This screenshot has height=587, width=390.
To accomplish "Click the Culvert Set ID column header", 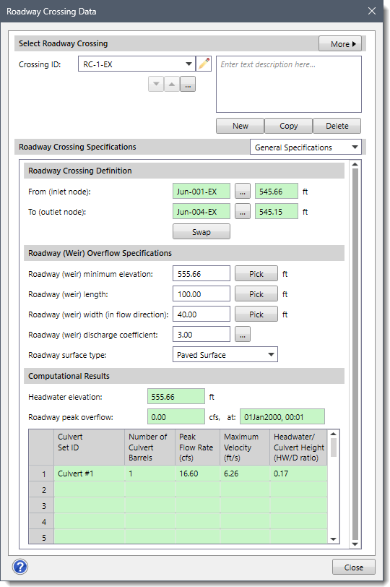I will (x=89, y=447).
